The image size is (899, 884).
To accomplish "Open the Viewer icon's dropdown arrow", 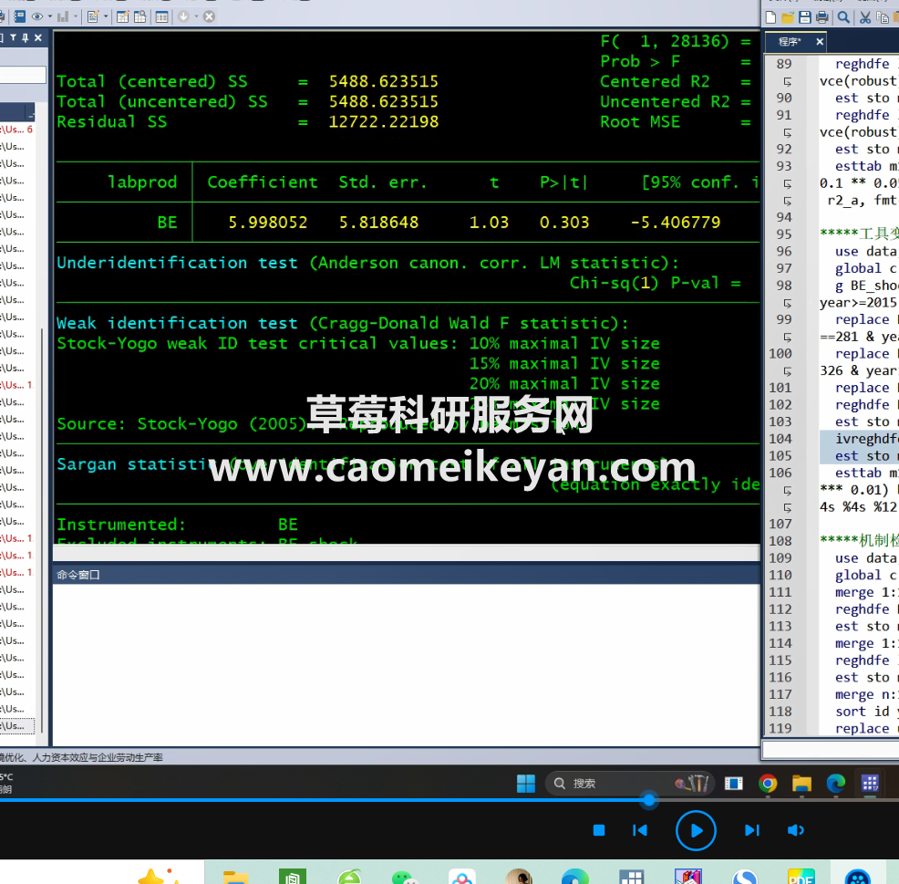I will click(x=50, y=16).
